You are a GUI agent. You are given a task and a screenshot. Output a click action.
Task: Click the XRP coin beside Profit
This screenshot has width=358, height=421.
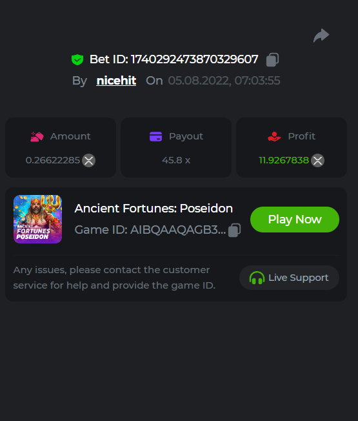pyautogui.click(x=318, y=161)
